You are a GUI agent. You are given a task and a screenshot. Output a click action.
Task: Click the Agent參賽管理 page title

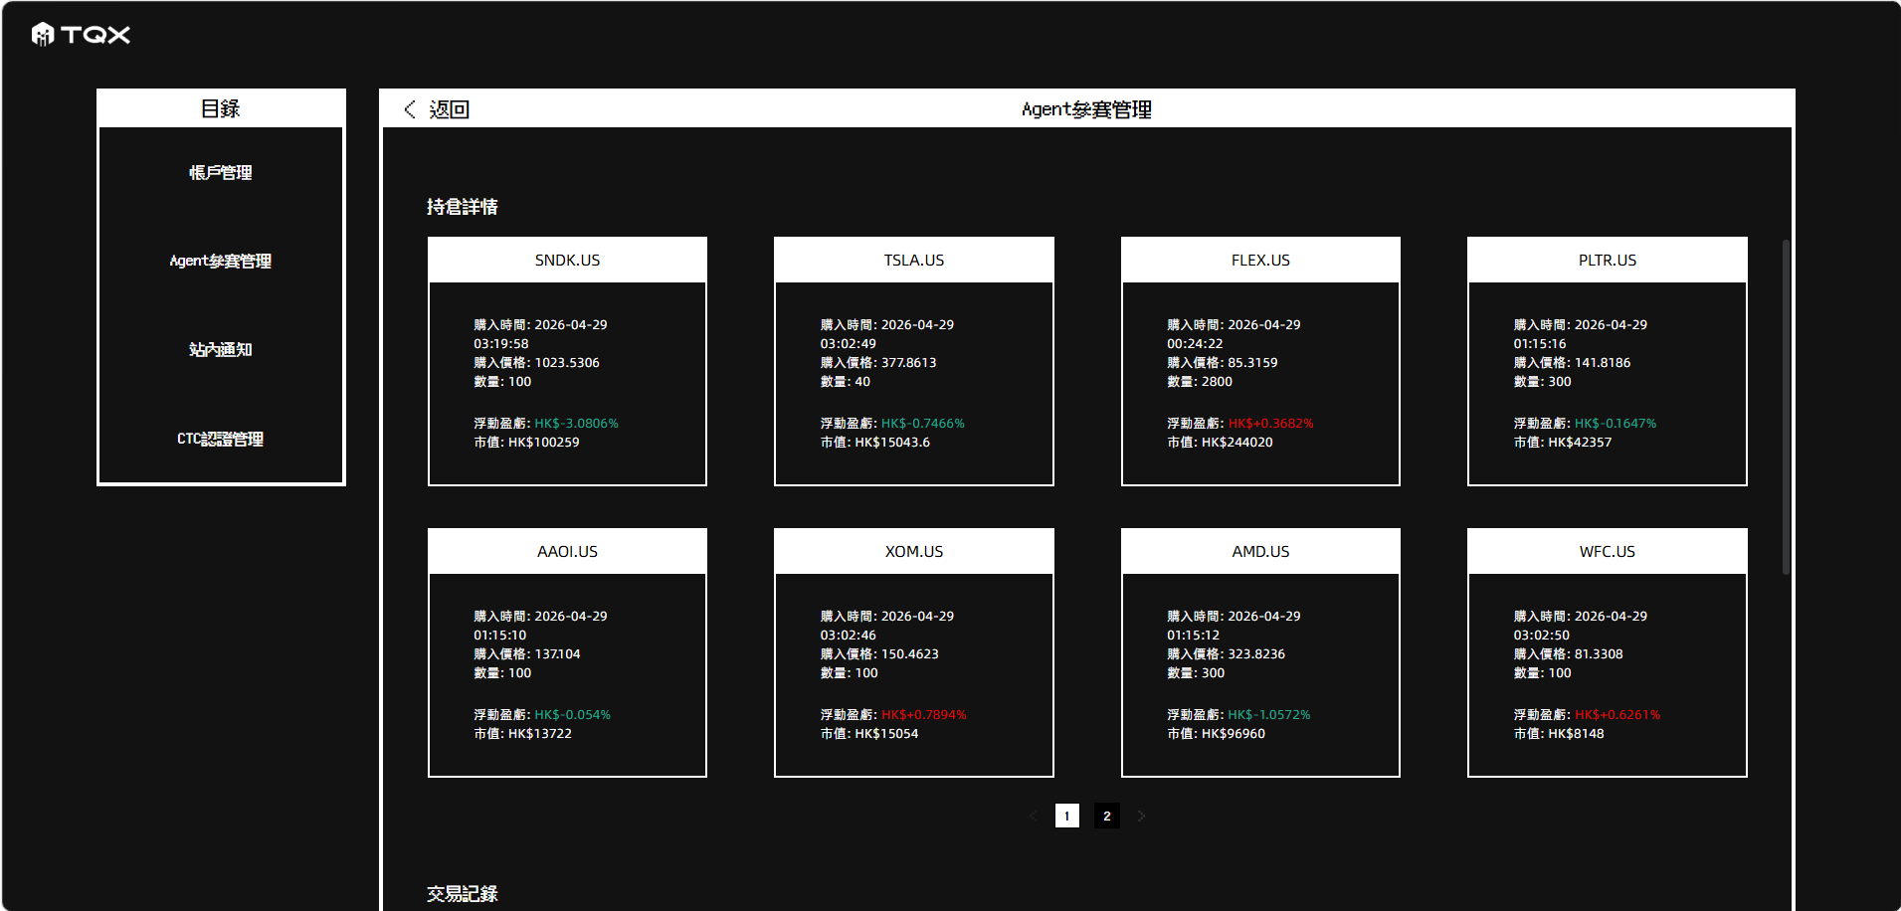(x=1086, y=109)
